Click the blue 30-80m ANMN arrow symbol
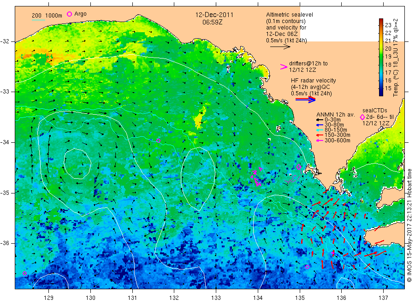415x304 pixels. pos(320,125)
